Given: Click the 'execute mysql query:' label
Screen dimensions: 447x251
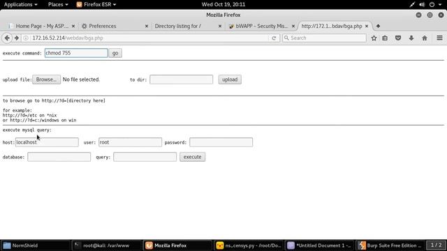Looking at the screenshot, I should coord(27,130).
